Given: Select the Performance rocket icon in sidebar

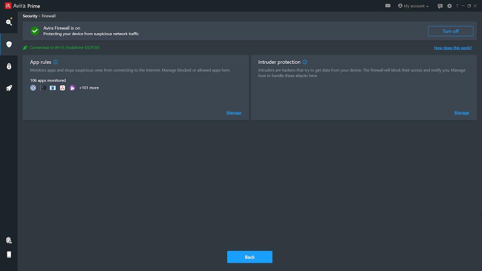Looking at the screenshot, I should pyautogui.click(x=9, y=88).
